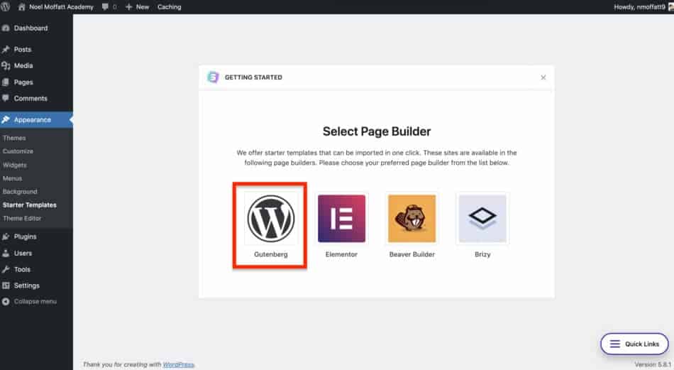674x370 pixels.
Task: Open Comments in the sidebar
Action: (31, 99)
